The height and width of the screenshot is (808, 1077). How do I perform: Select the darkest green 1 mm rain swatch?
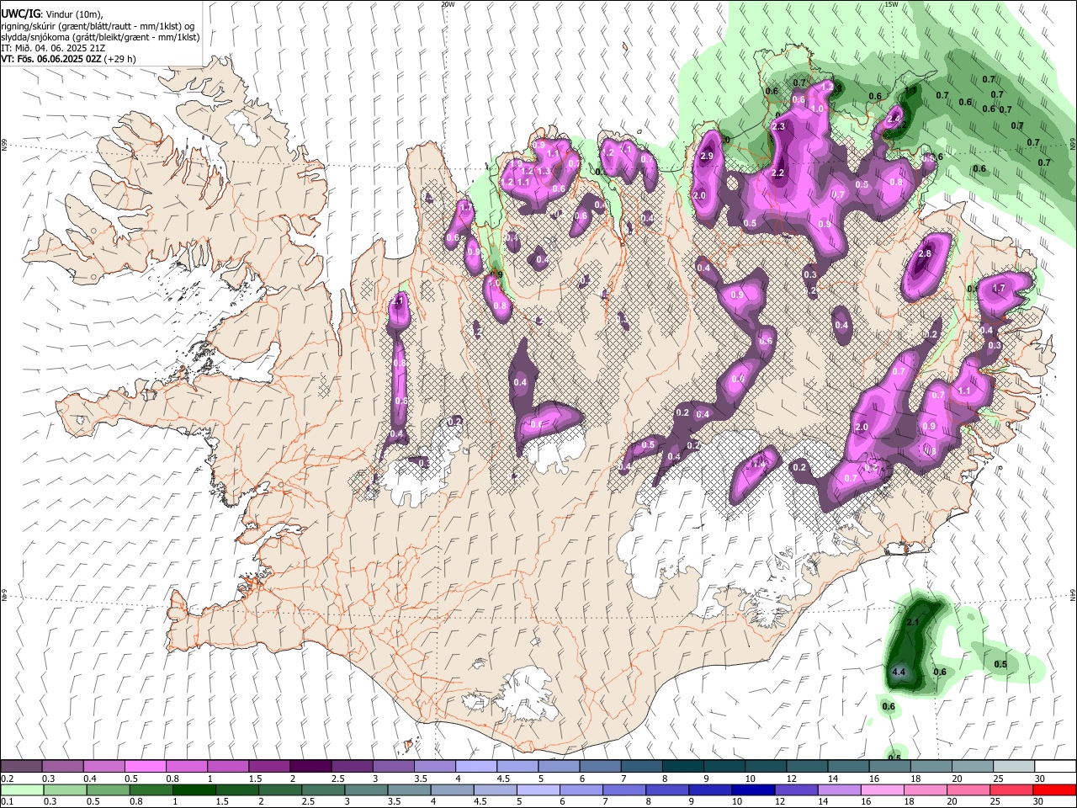pos(194,789)
